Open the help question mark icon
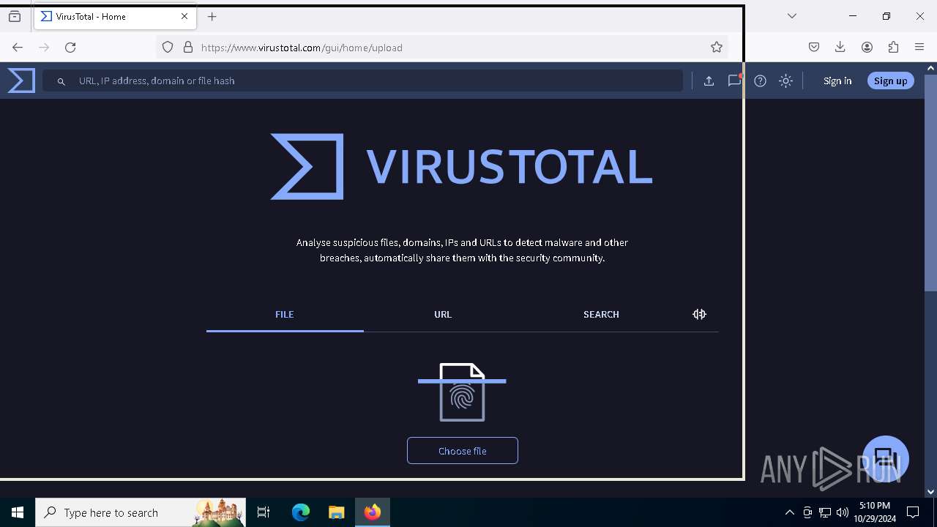Image resolution: width=937 pixels, height=527 pixels. pos(760,81)
